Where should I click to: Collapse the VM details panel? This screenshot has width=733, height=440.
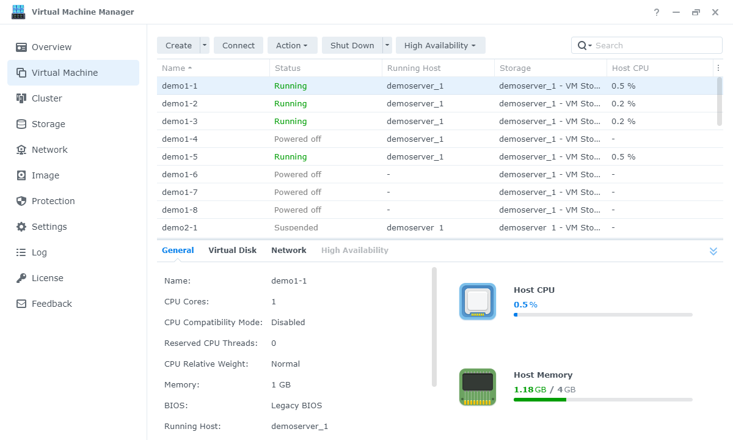[713, 251]
